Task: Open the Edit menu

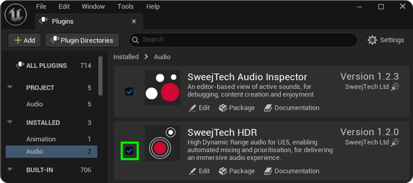Action: [x=64, y=7]
